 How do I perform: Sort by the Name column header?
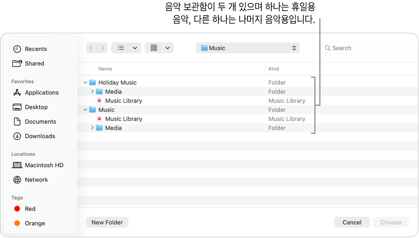click(x=105, y=69)
